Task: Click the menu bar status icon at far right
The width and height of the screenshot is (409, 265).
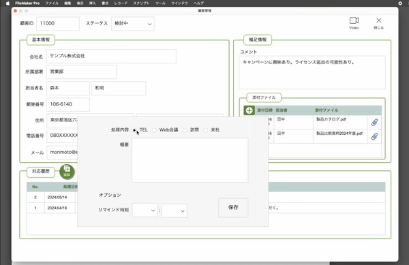Action: 400,3
